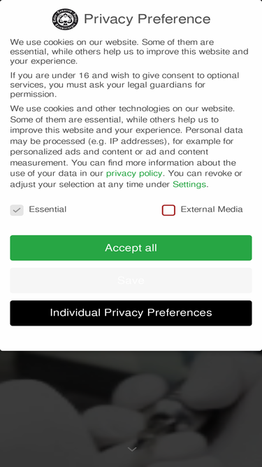Click the greyed Essential checkbox
This screenshot has width=262, height=467.
point(17,210)
